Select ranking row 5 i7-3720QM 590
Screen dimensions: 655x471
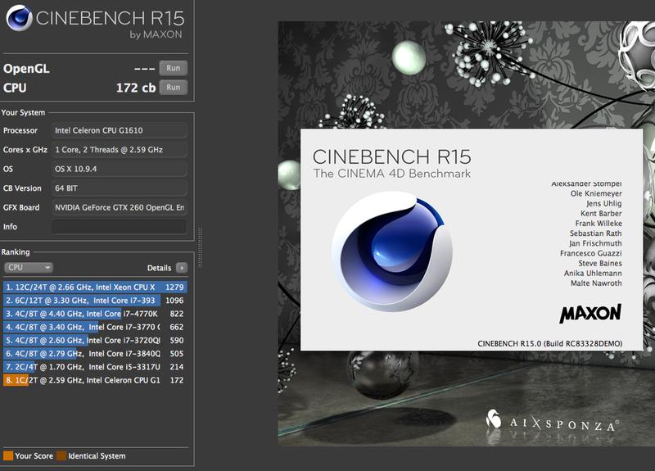(x=95, y=341)
